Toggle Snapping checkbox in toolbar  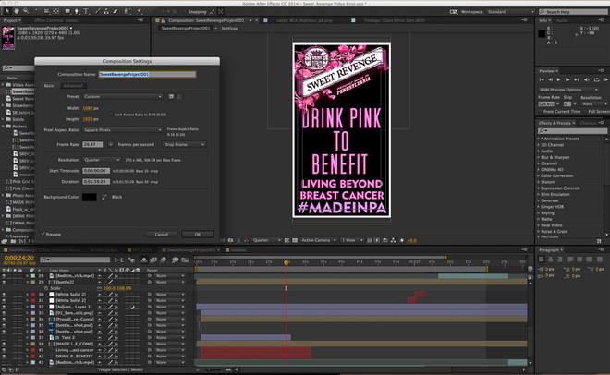pos(185,12)
